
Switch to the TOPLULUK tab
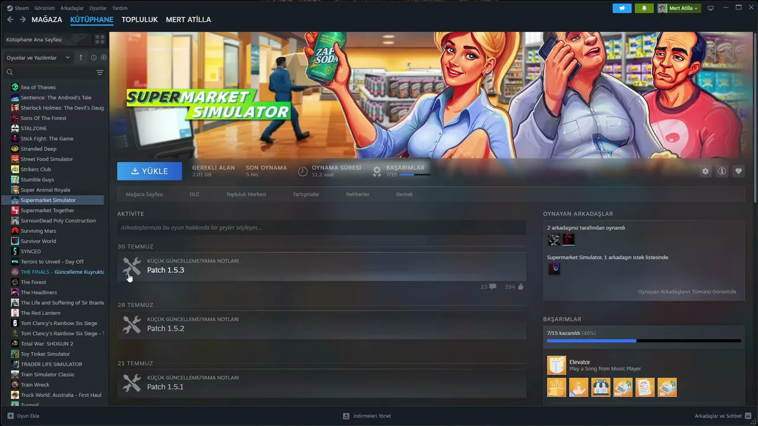click(x=140, y=20)
